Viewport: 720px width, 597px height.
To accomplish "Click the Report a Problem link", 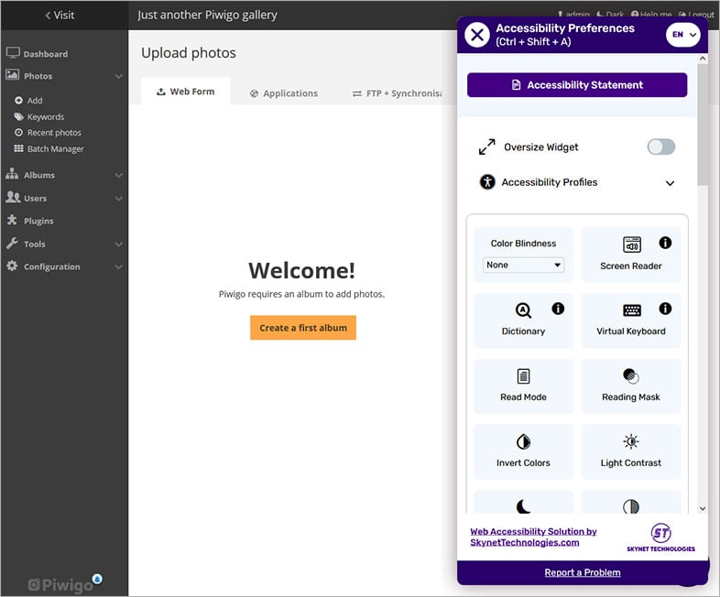I will click(583, 572).
